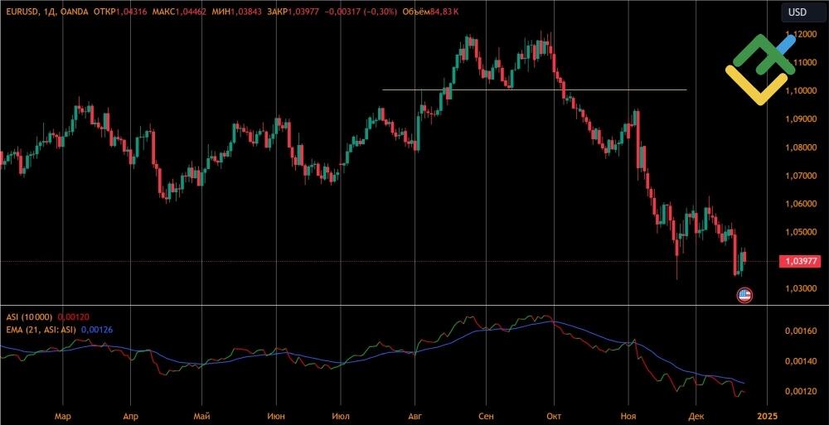Click the 0,00160 indicator scale label
This screenshot has height=425, width=829.
point(802,331)
